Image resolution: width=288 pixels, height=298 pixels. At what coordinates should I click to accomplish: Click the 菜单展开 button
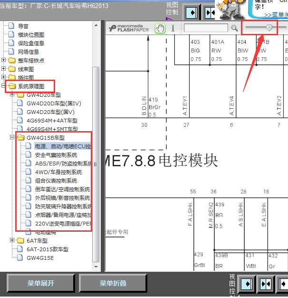tap(40, 283)
